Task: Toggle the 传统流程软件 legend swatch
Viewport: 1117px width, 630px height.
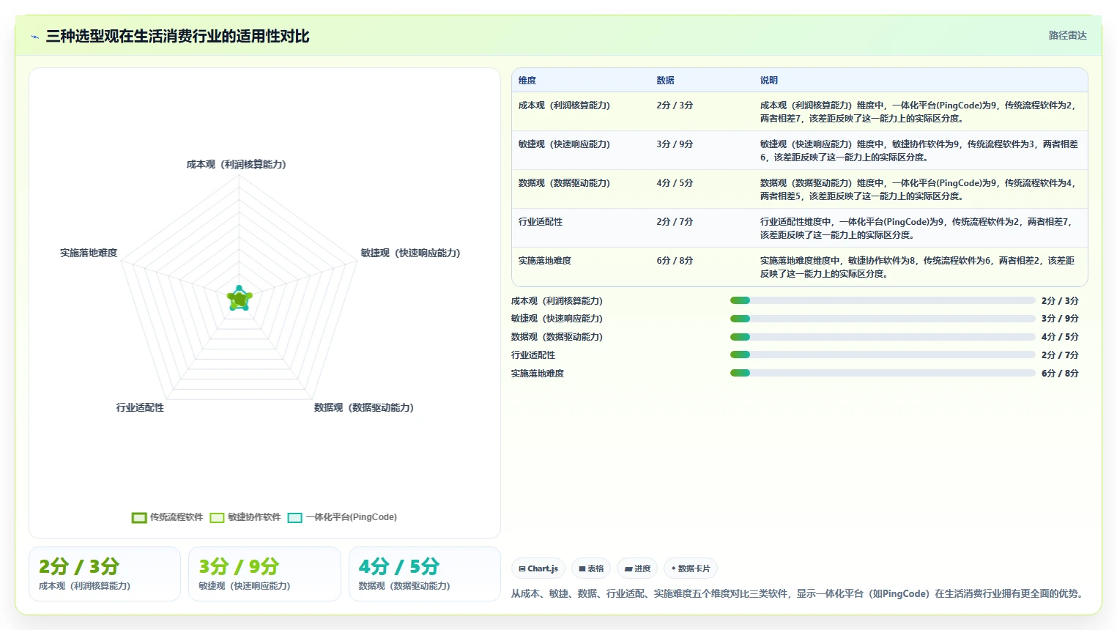Action: click(139, 518)
